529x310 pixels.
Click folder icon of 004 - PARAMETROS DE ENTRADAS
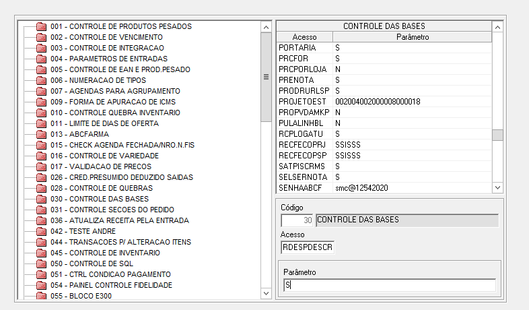[x=41, y=59]
